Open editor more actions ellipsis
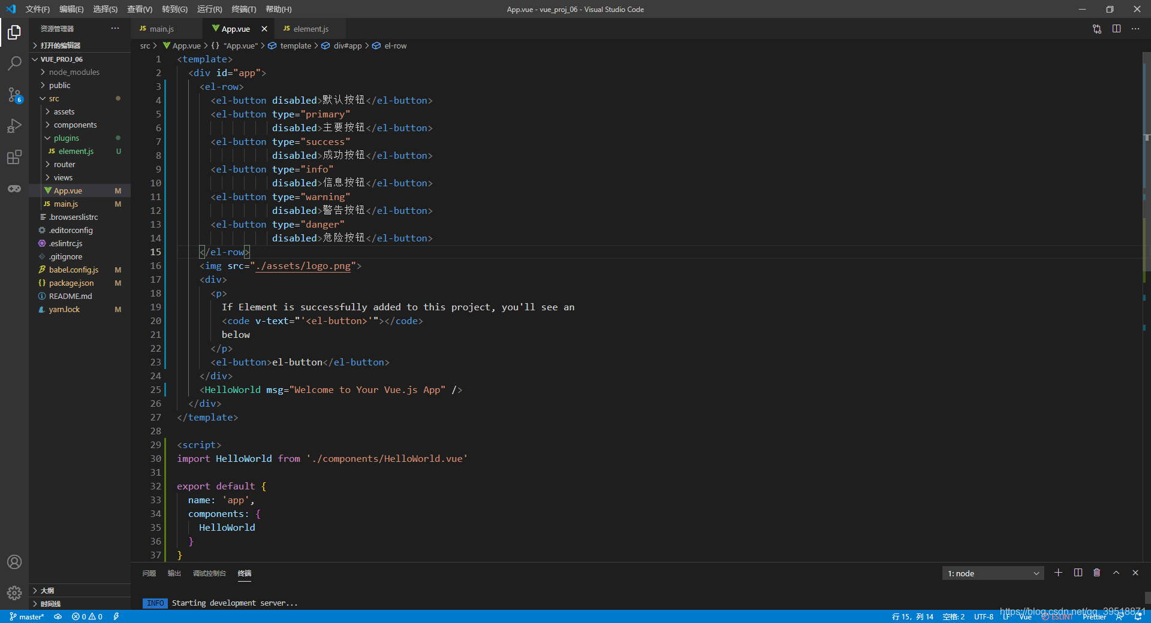The height and width of the screenshot is (623, 1151). coord(1135,29)
